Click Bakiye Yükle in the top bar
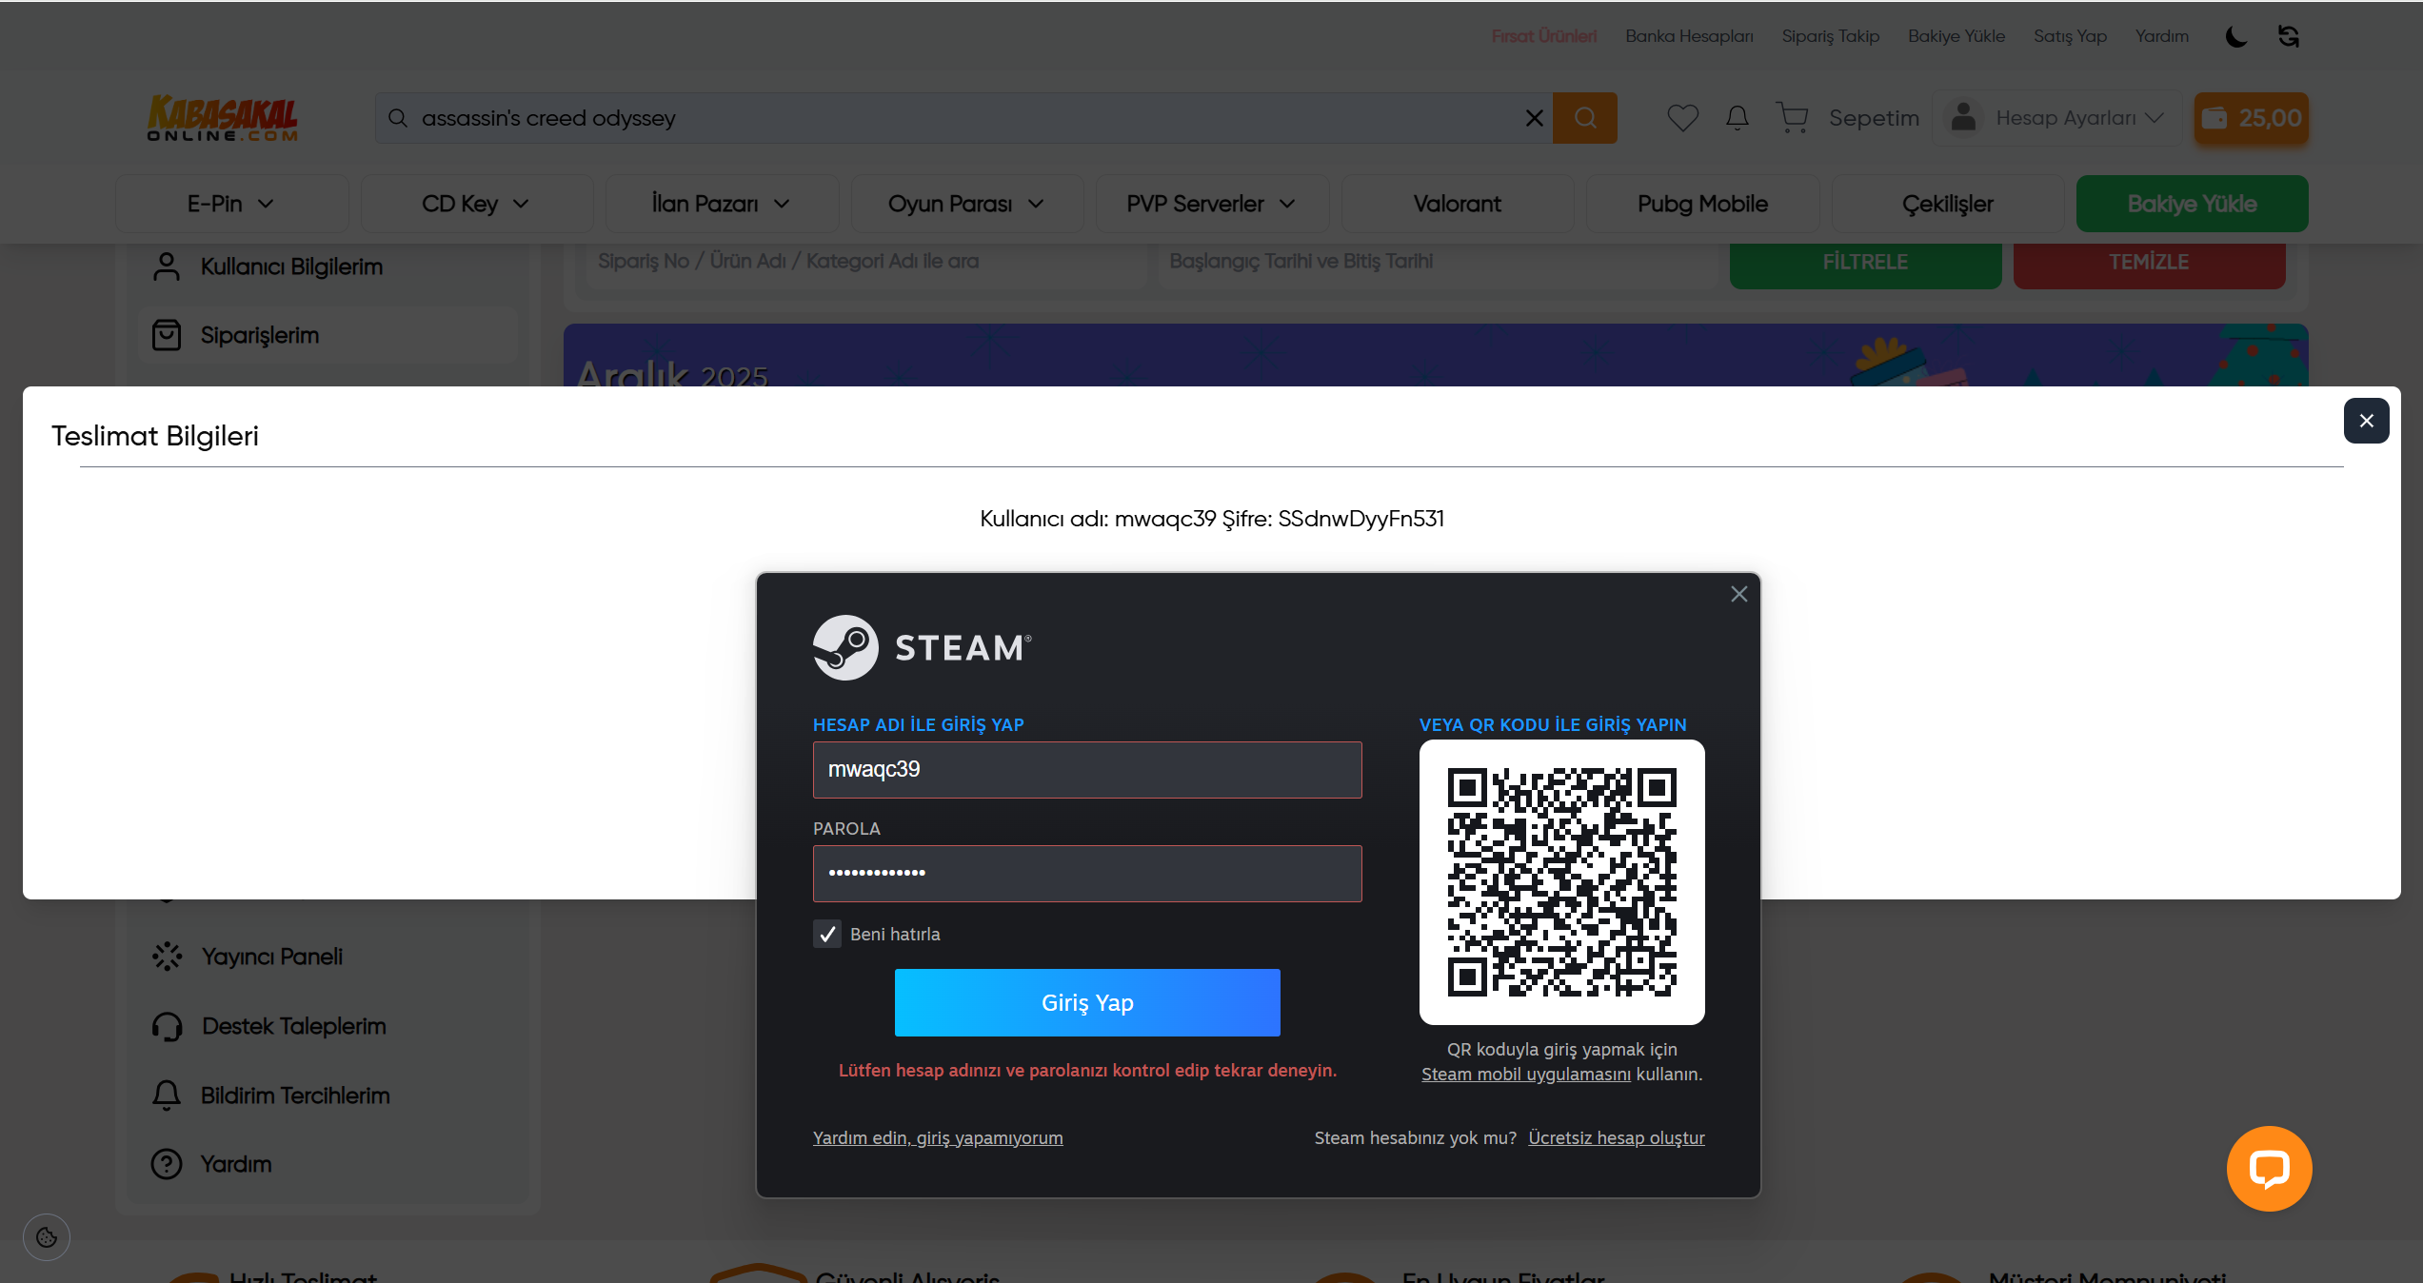Screen dimensions: 2423x1283 (x=1956, y=36)
